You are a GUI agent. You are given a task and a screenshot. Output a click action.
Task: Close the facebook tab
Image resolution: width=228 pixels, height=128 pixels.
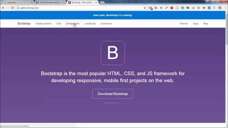(x=32, y=2)
